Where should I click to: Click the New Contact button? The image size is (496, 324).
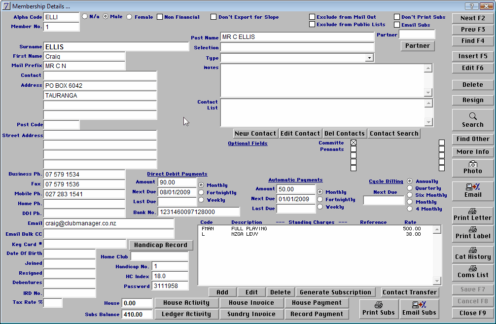(x=255, y=134)
